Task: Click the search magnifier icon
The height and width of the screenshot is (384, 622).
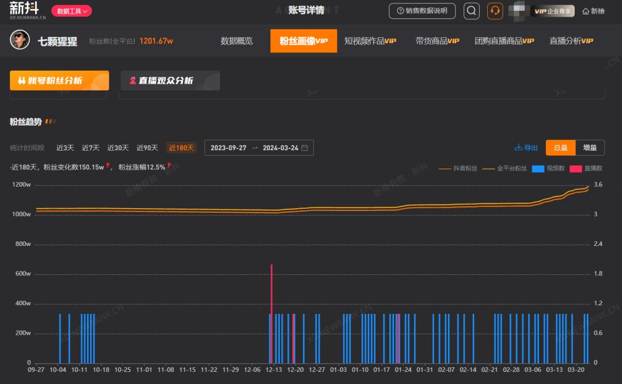Action: pyautogui.click(x=472, y=11)
